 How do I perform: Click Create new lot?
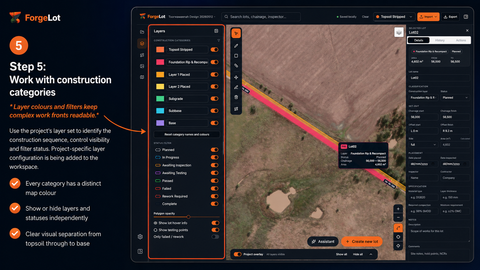(362, 242)
